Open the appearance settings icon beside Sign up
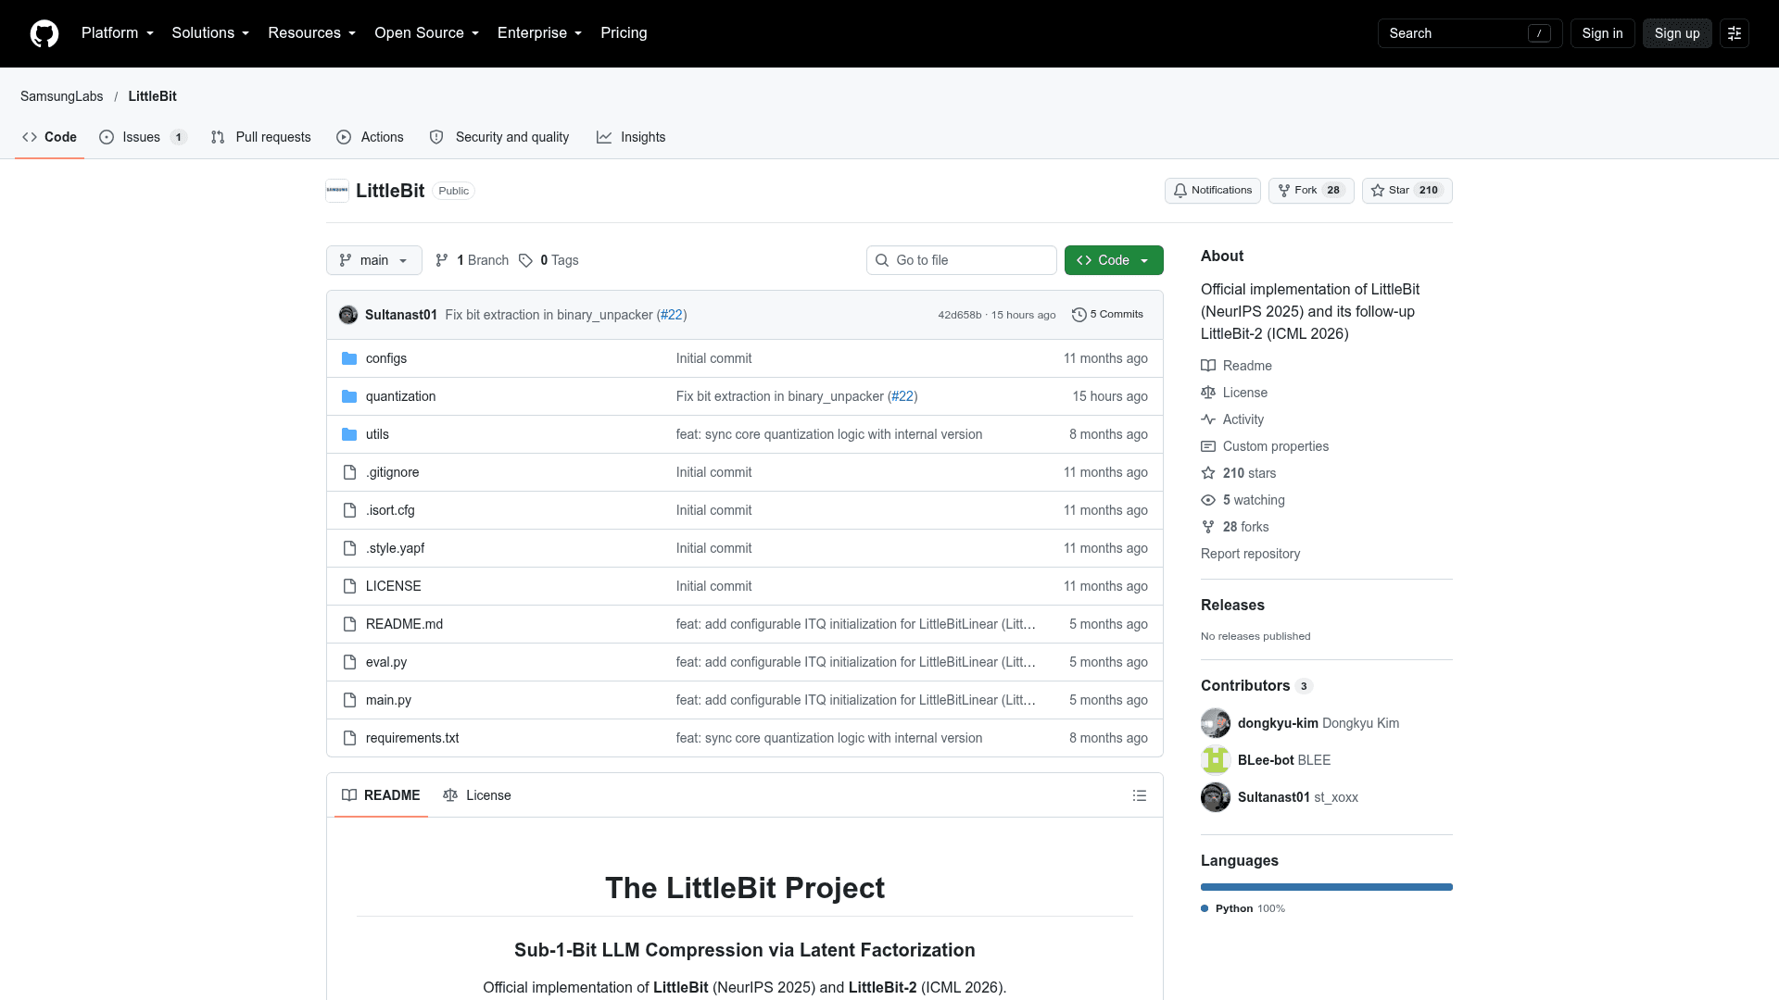Image resolution: width=1779 pixels, height=1000 pixels. (1735, 33)
